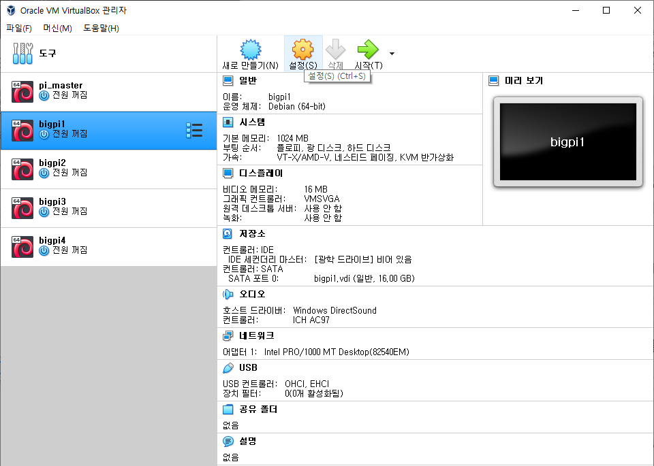Open 머신(M) menu
Image resolution: width=654 pixels, height=466 pixels.
tap(57, 29)
